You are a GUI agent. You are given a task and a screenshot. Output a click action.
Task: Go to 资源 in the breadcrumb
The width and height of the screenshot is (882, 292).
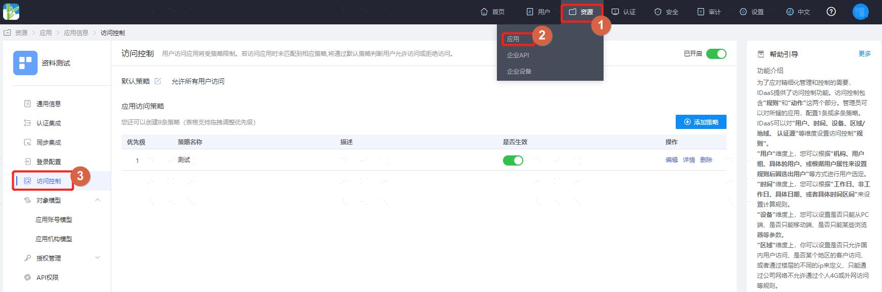[21, 33]
